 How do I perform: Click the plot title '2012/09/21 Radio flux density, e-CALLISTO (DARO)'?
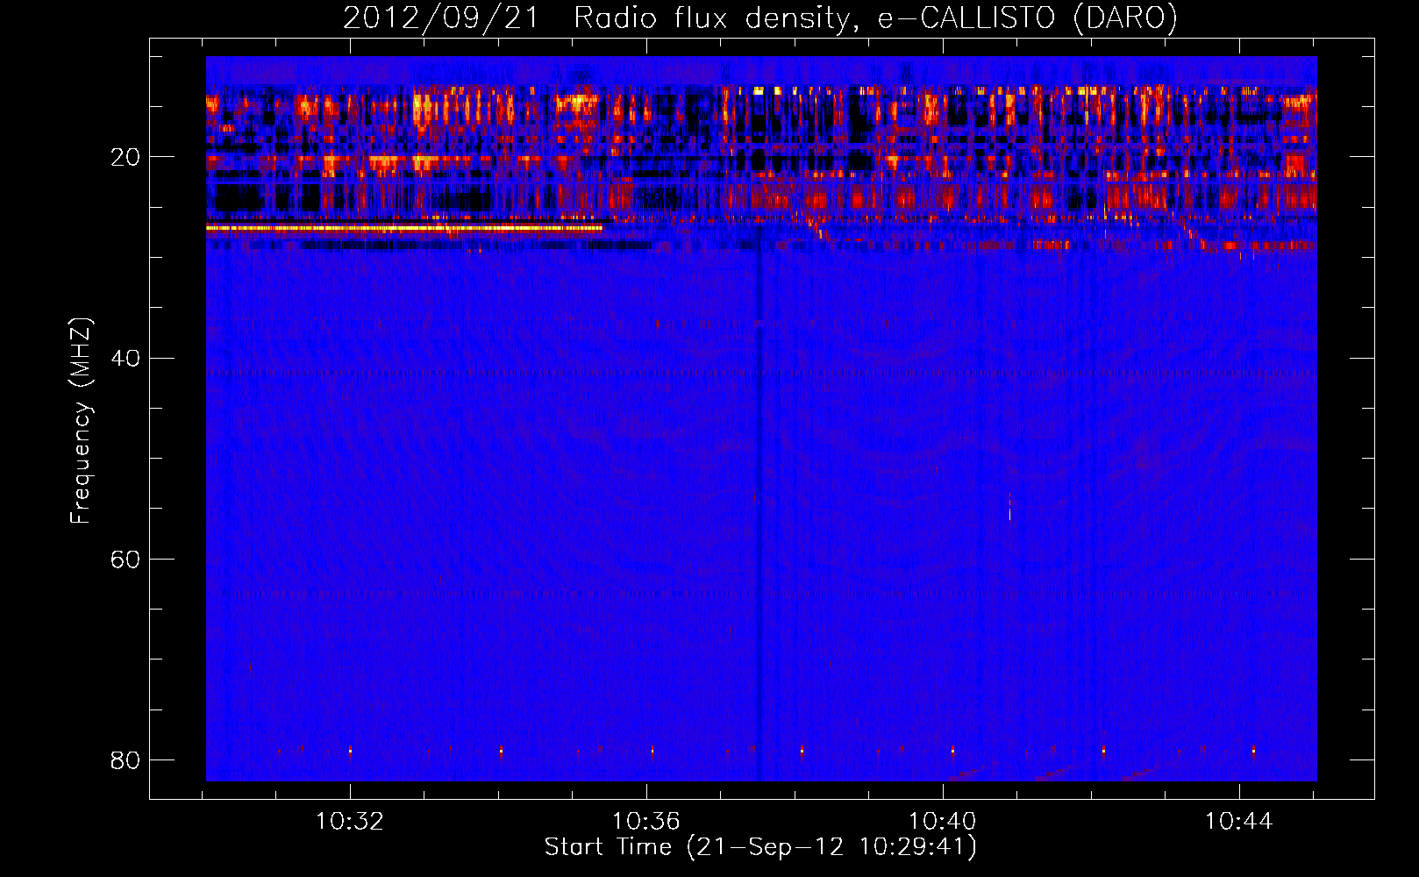760,18
